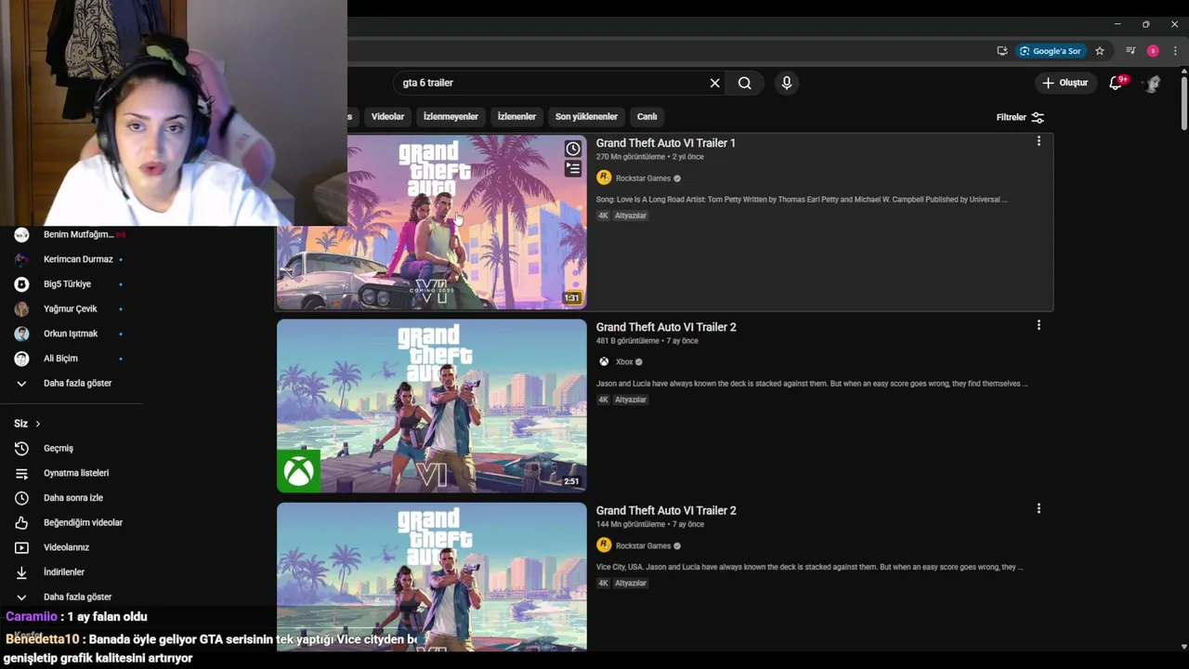Open Rockstar Games channel on Trailer 1
Image resolution: width=1189 pixels, height=669 pixels.
[643, 178]
